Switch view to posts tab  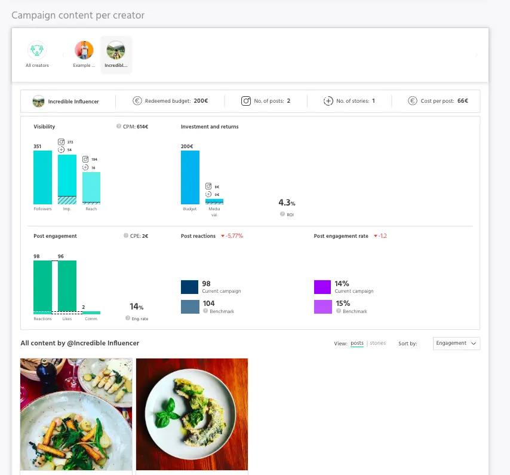pyautogui.click(x=357, y=344)
